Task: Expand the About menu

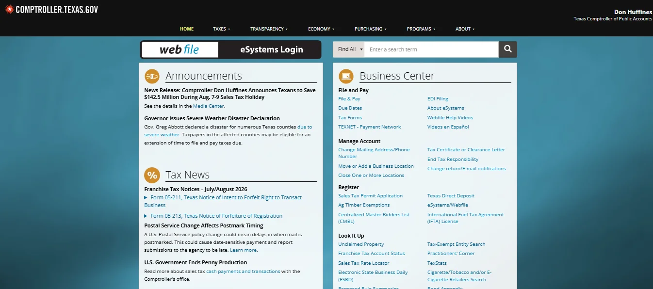Action: tap(465, 29)
